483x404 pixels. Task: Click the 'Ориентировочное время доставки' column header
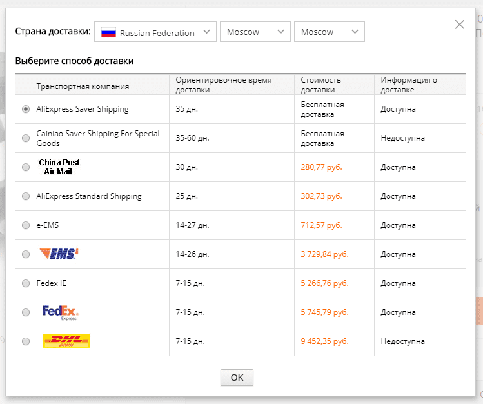(224, 85)
